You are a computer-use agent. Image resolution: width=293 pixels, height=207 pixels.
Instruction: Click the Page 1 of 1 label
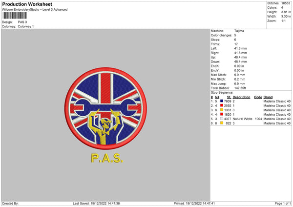pyautogui.click(x=283, y=204)
